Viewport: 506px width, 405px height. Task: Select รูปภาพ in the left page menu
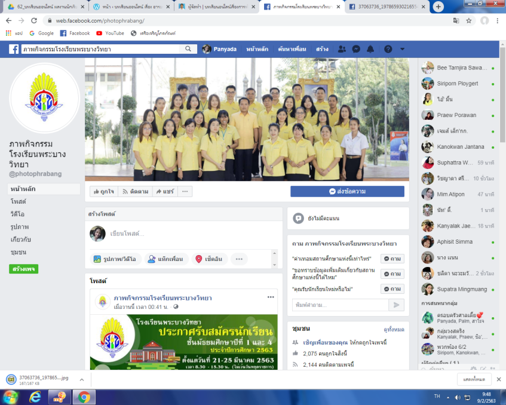tap(20, 227)
